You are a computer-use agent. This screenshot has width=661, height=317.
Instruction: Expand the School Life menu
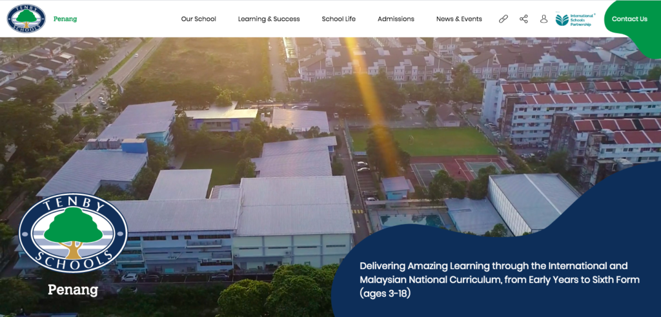pyautogui.click(x=338, y=19)
